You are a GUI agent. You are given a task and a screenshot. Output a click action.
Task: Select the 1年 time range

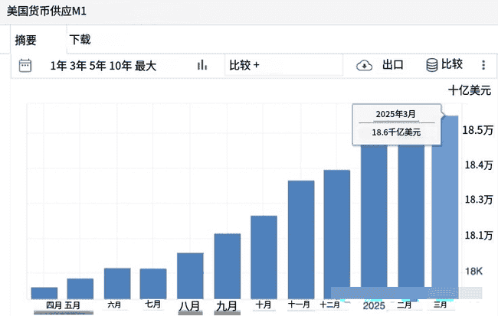tap(58, 66)
